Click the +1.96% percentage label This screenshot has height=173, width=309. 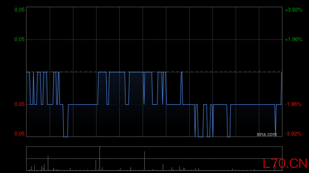click(x=294, y=39)
